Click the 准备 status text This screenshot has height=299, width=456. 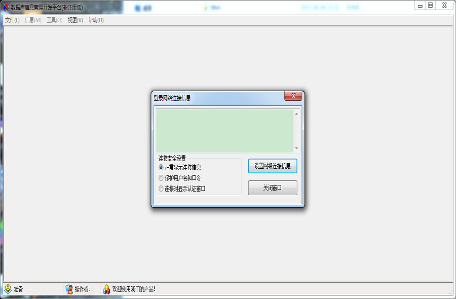(x=18, y=289)
